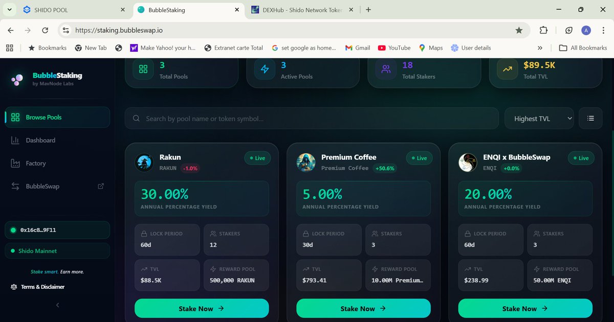Click Premium Coffee TVL value $793.41

315,280
